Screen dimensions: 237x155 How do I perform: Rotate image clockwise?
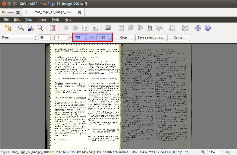[140, 28]
